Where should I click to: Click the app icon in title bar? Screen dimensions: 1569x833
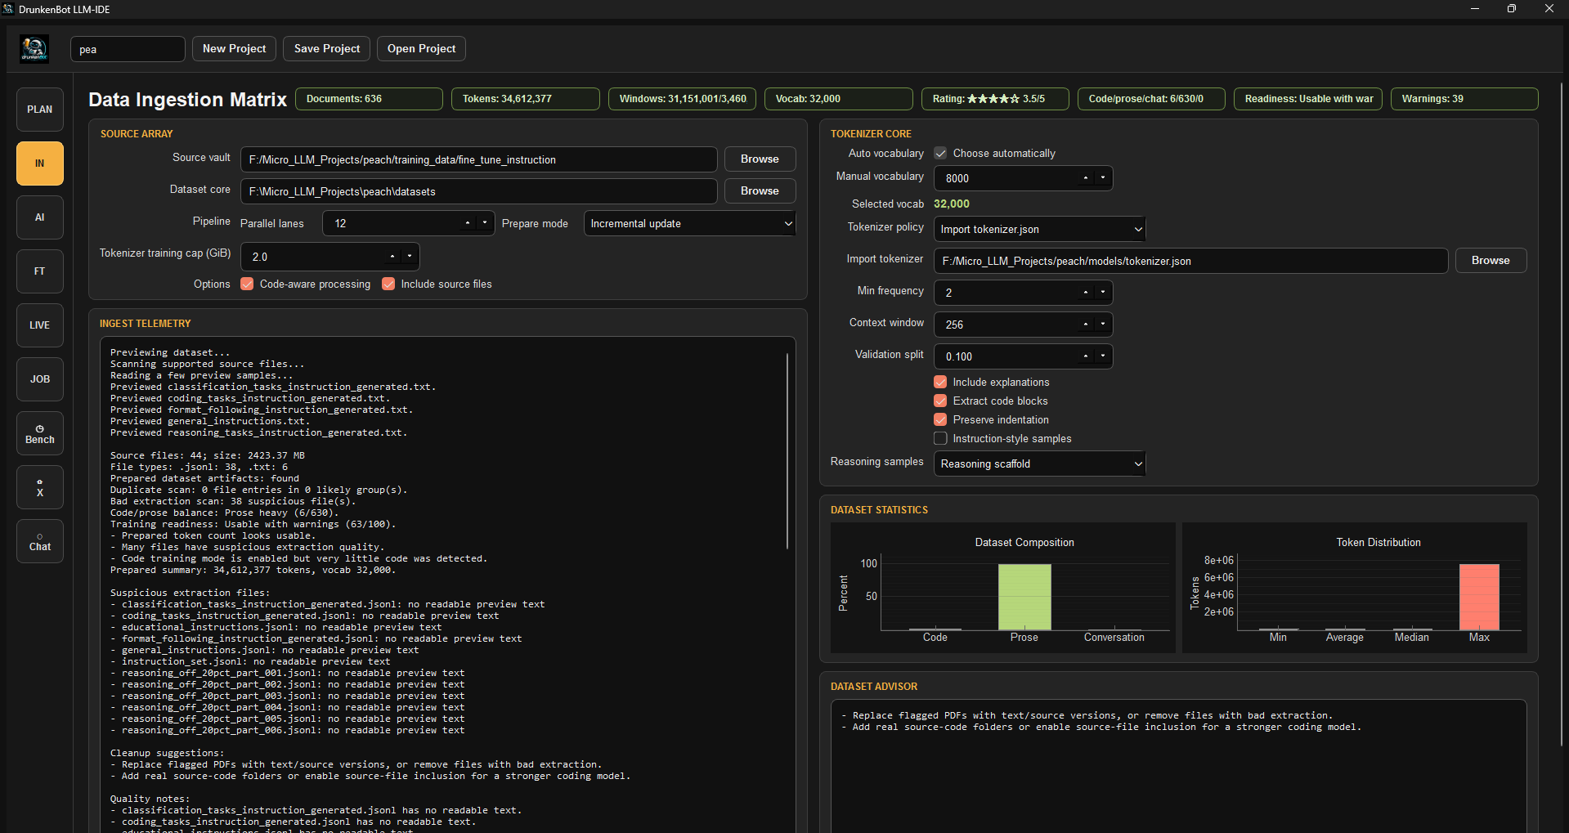(x=9, y=9)
